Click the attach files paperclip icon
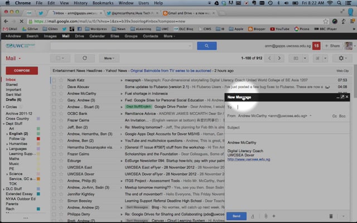This screenshot has width=357, height=223. click(266, 216)
